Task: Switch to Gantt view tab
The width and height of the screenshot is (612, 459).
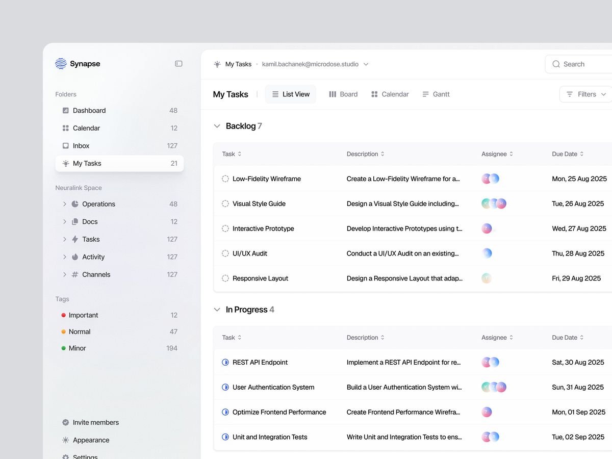Action: pos(436,94)
